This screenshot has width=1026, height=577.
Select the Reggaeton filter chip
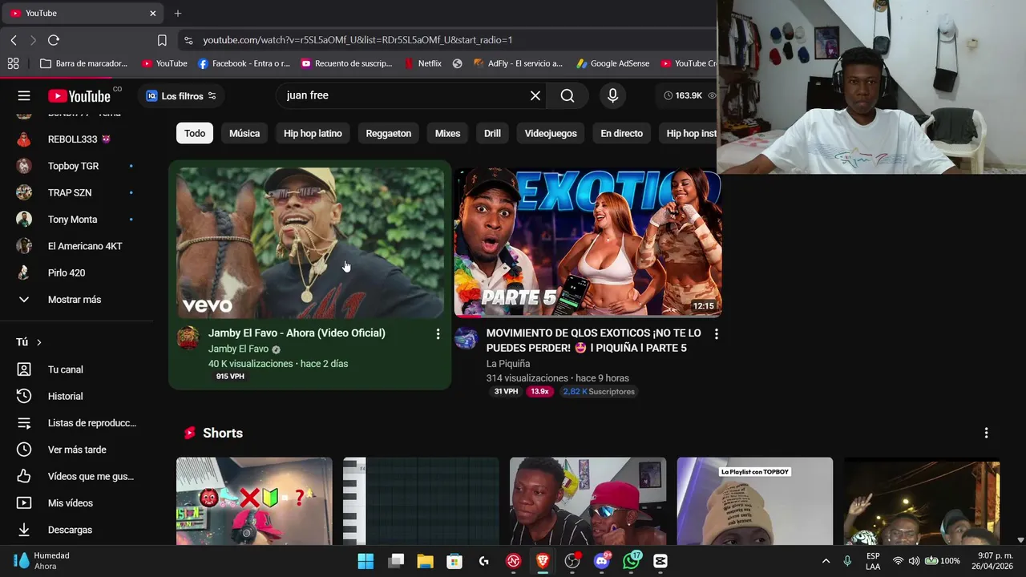tap(389, 133)
